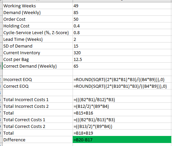172x146 pixels.
Task: Select formula =((B13/2)*(B9*B4))
Action: point(122,126)
